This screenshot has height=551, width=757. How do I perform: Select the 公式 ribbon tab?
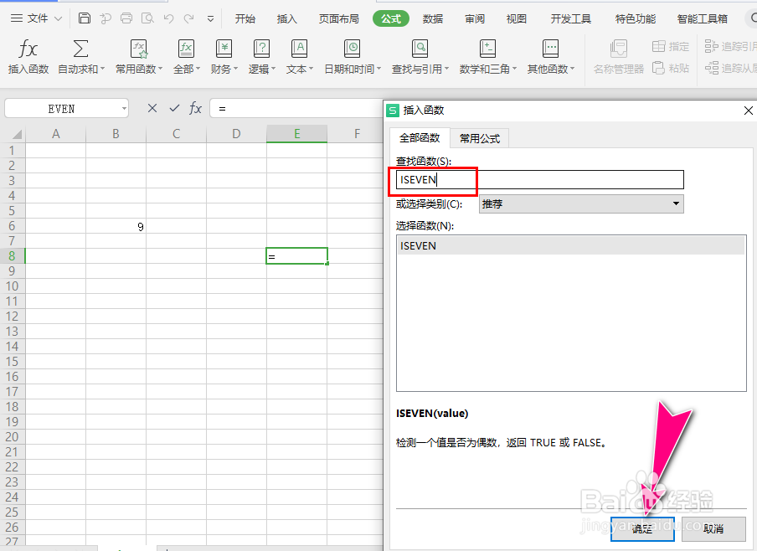(391, 18)
